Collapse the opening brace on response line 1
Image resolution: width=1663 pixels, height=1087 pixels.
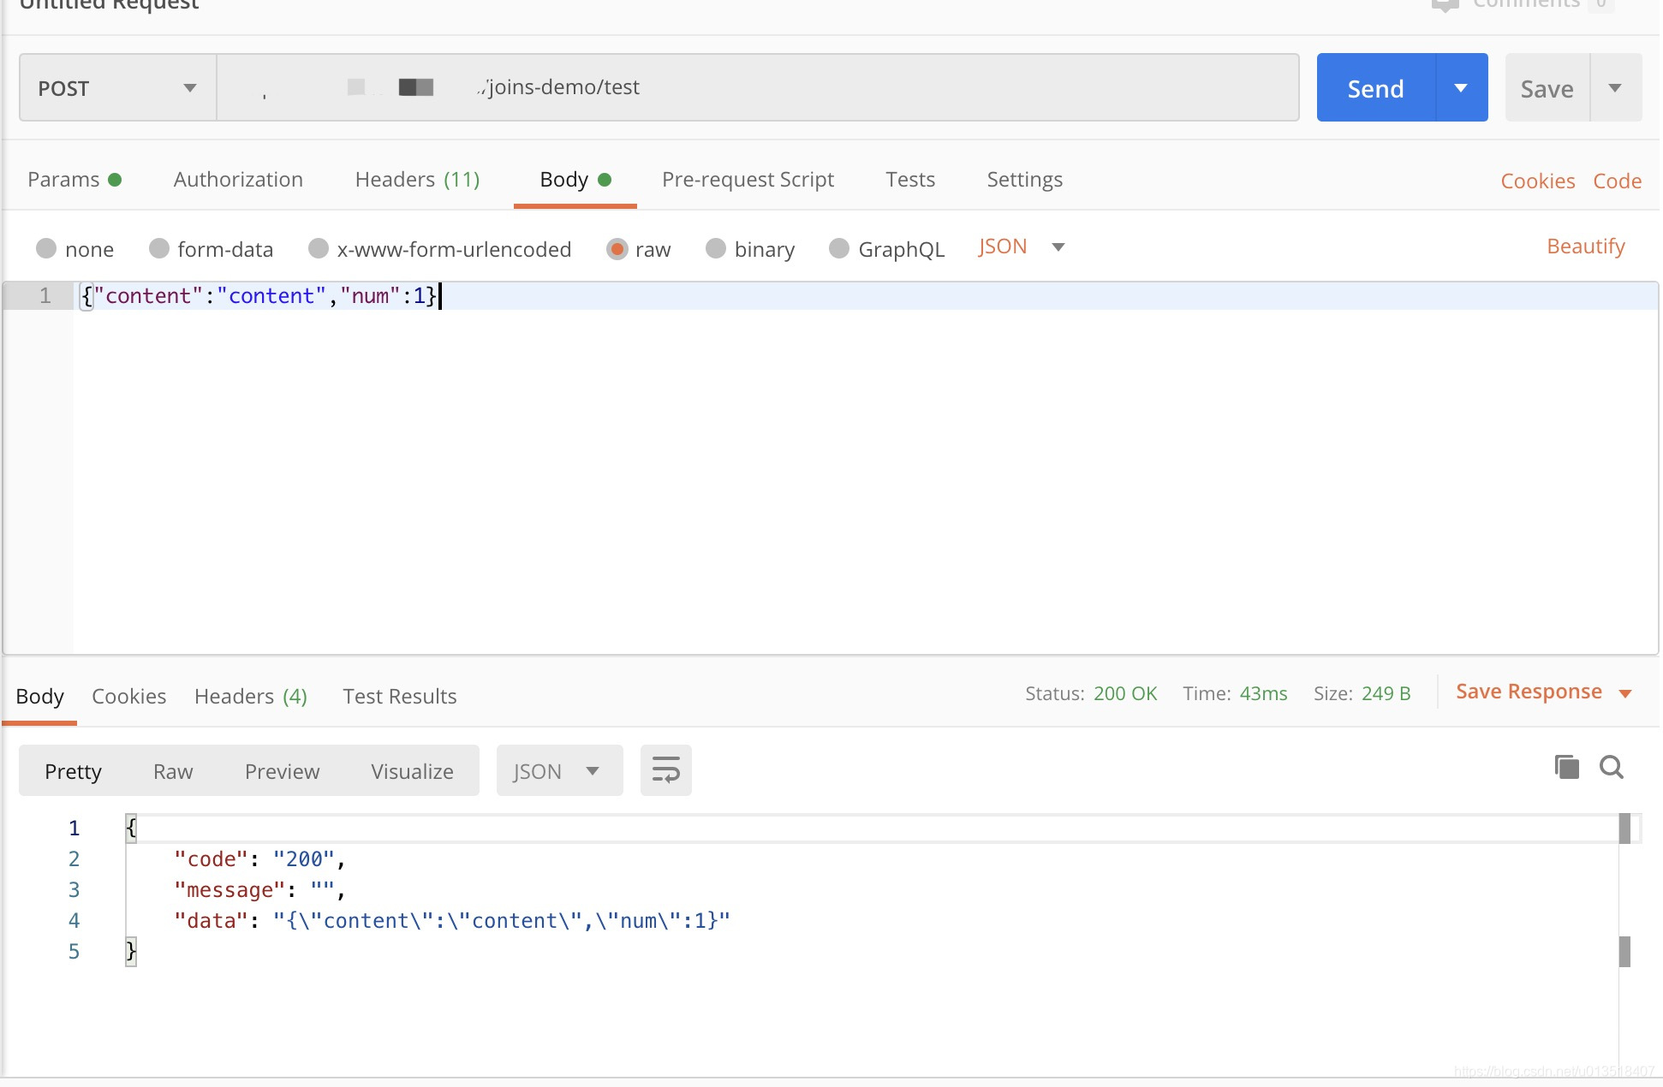(x=131, y=828)
